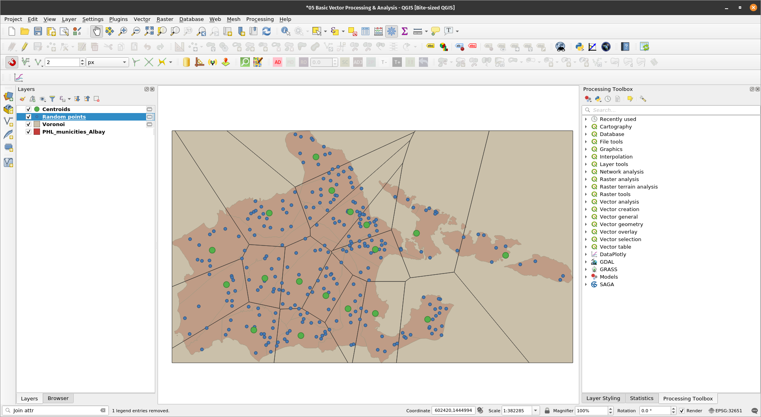Click the Zoom In magnifier tool
761x417 pixels.
tap(123, 31)
